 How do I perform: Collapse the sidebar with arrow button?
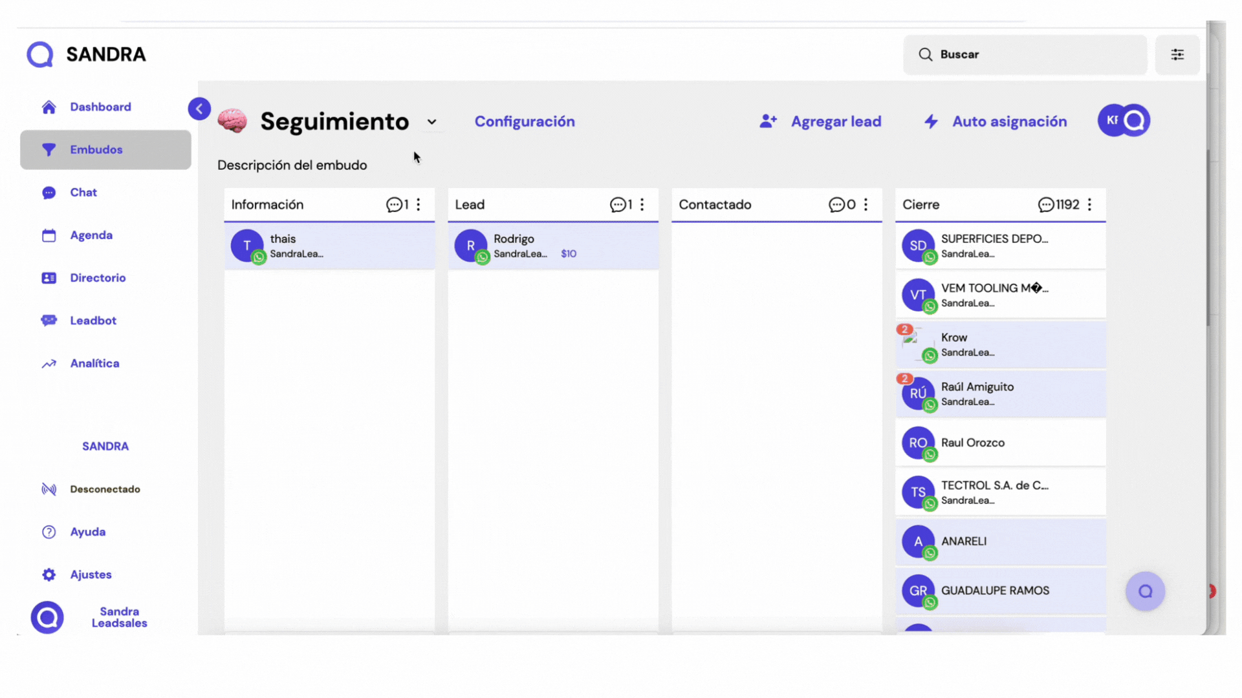[x=199, y=109]
